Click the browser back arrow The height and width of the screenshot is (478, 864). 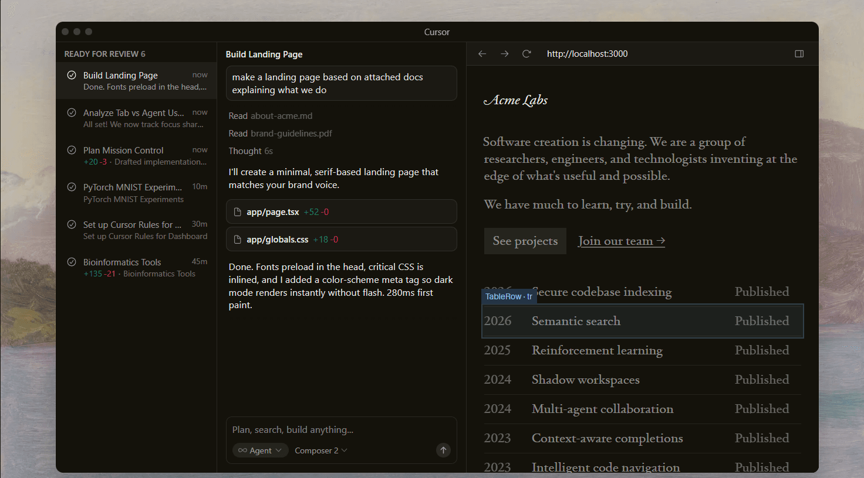(x=482, y=53)
